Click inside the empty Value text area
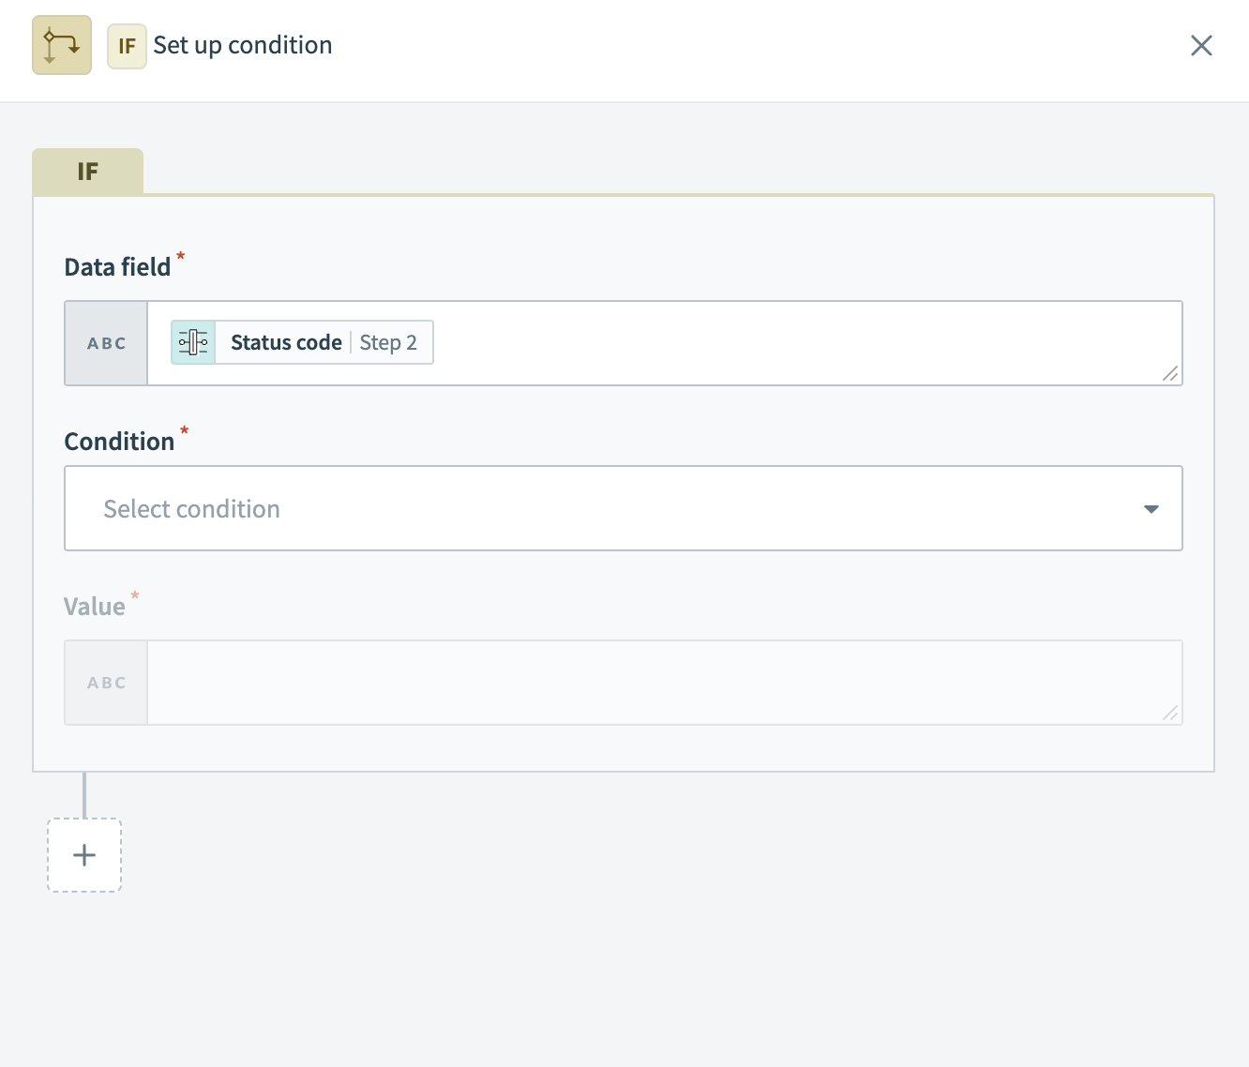 click(656, 683)
